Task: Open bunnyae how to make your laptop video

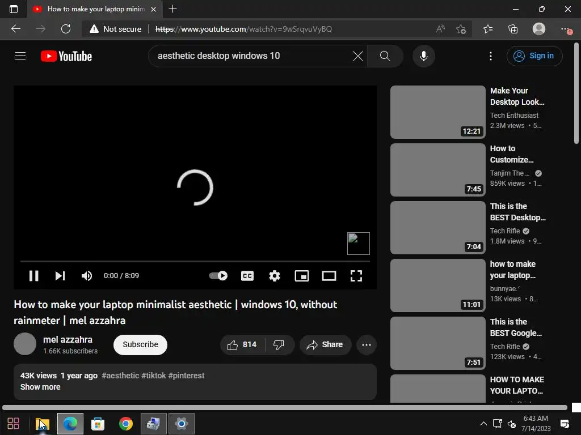Action: pyautogui.click(x=513, y=270)
